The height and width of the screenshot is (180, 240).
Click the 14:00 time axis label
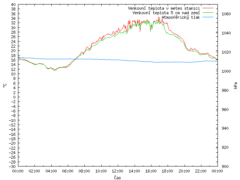(x=134, y=171)
